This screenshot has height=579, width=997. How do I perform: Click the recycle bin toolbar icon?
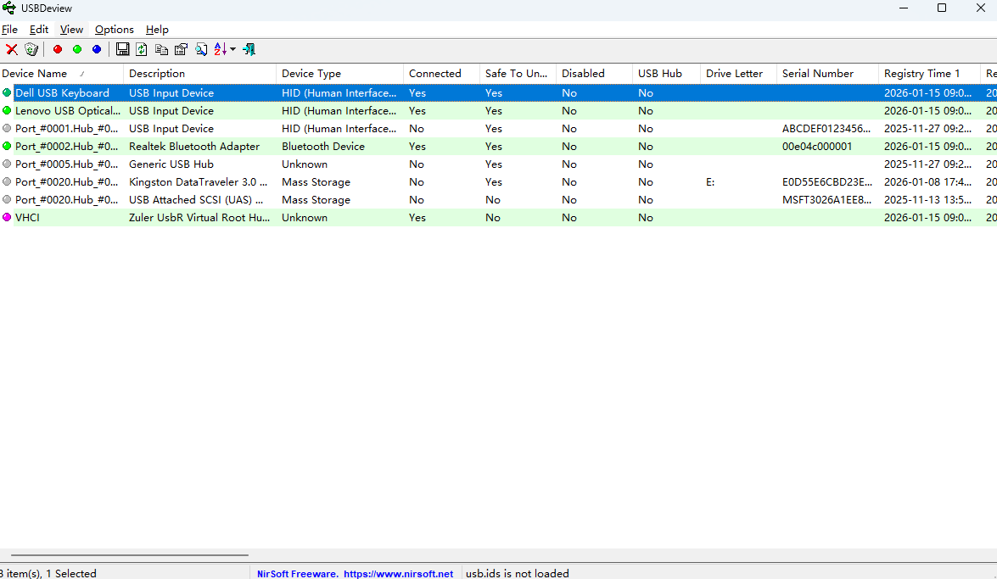pyautogui.click(x=31, y=49)
